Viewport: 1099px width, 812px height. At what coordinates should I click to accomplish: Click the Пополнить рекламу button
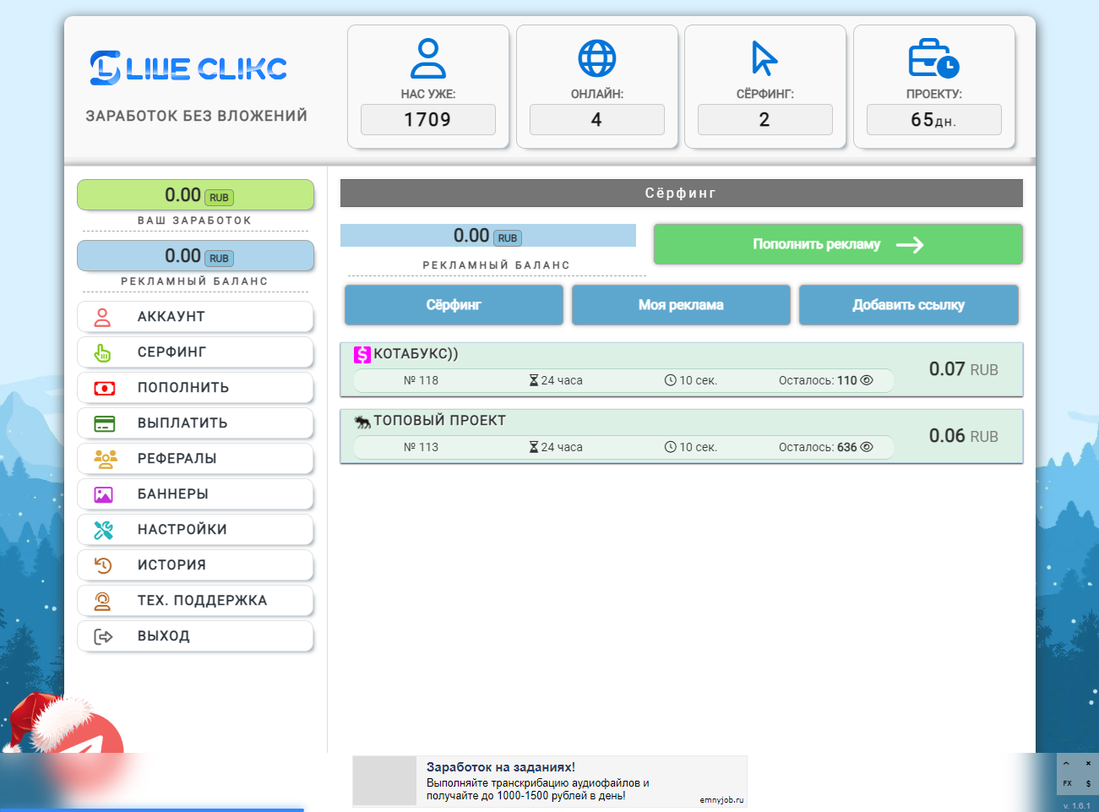pyautogui.click(x=838, y=244)
